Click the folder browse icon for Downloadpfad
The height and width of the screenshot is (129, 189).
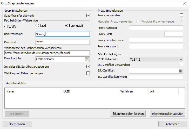coord(87,59)
